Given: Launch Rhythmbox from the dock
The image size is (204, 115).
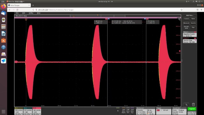Looking at the screenshot, I should click(3, 20).
